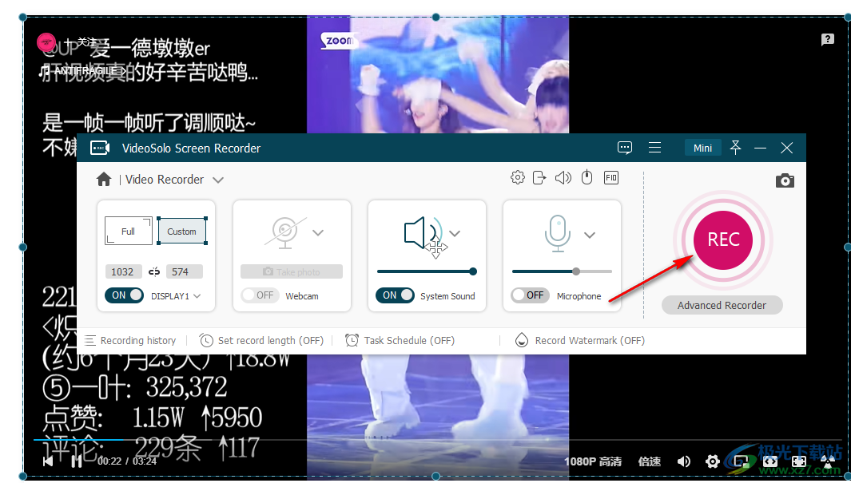This screenshot has height=483, width=851.
Task: Minimize the VideoSolo Screen Recorder window
Action: (x=761, y=148)
